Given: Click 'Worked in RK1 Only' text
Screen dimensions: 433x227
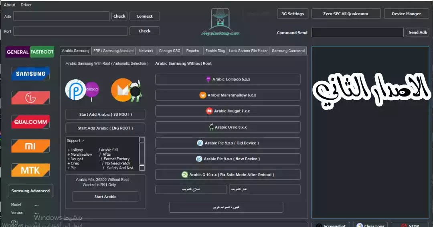Looking at the screenshot, I should click(99, 185).
